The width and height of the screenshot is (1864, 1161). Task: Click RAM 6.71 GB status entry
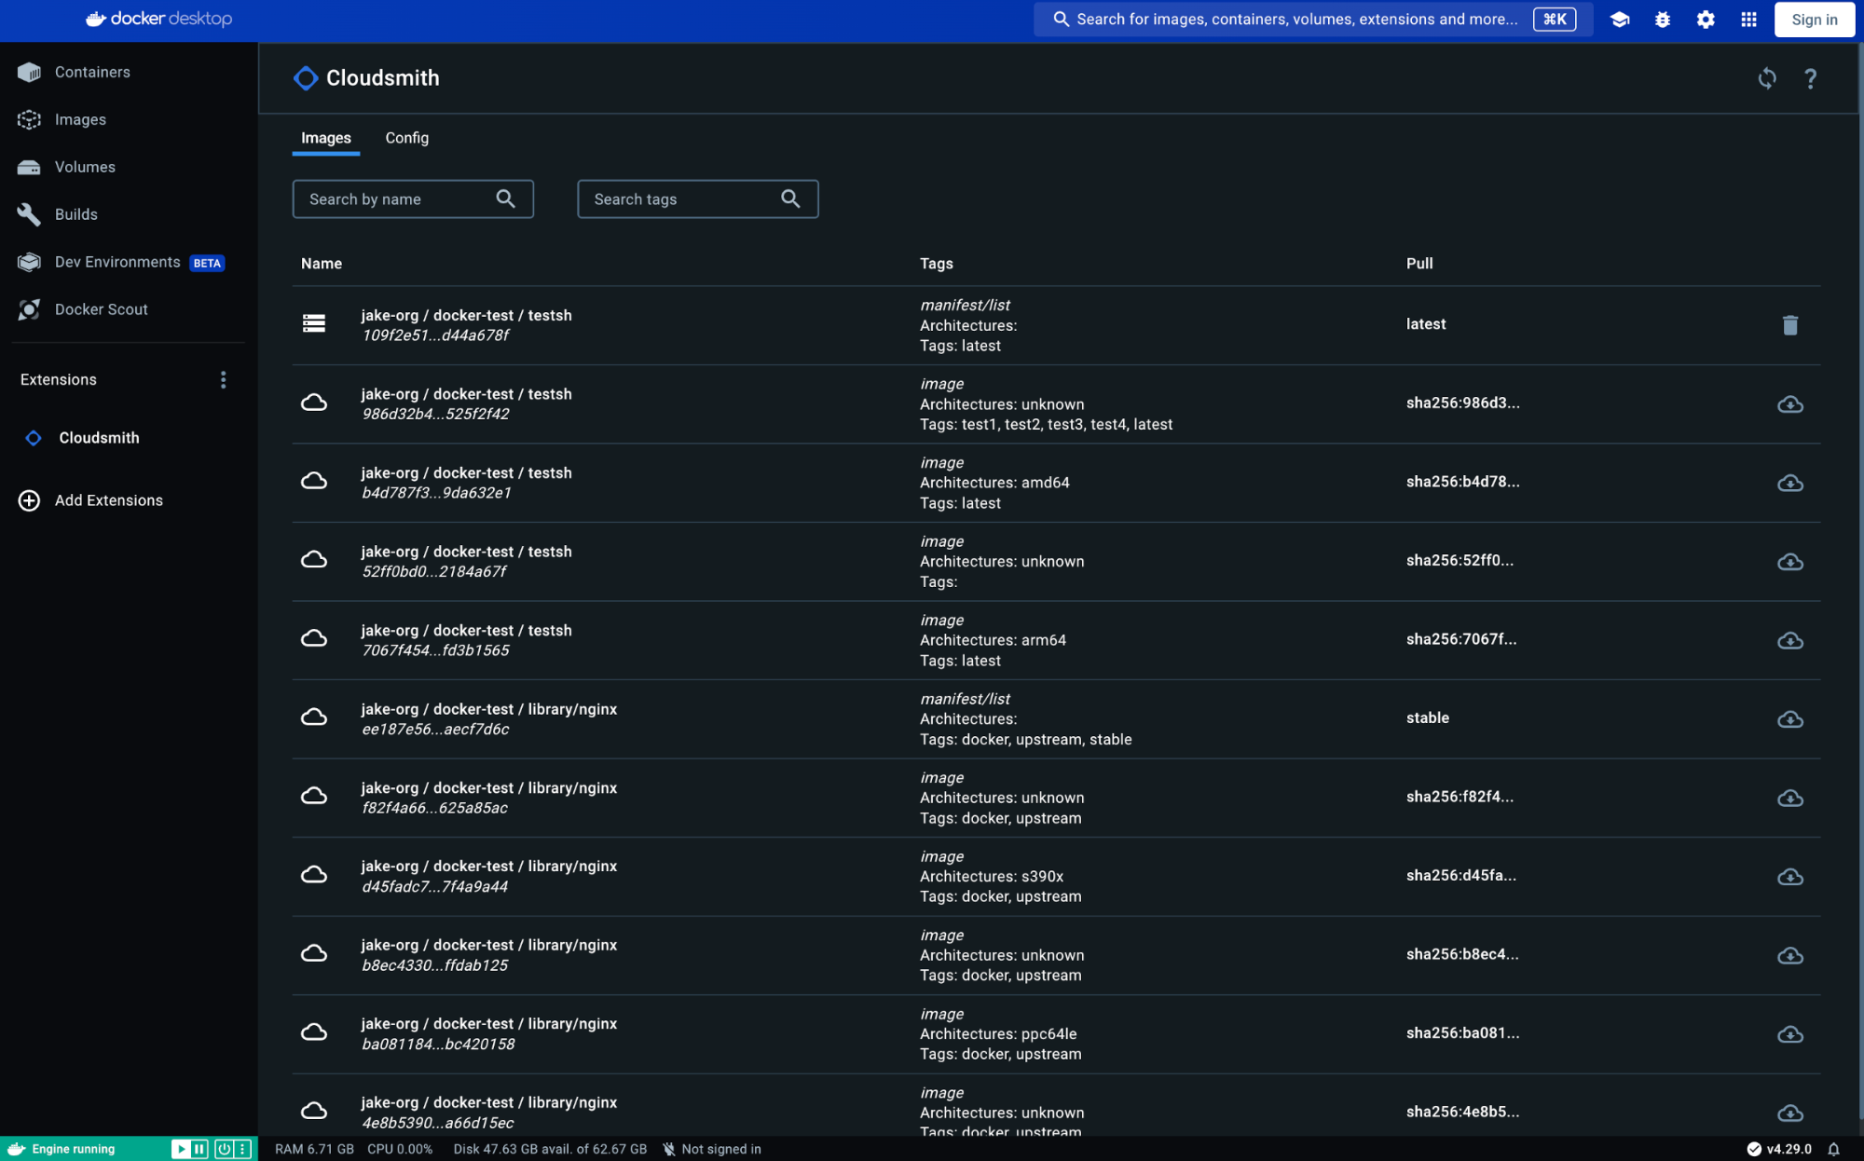(314, 1149)
